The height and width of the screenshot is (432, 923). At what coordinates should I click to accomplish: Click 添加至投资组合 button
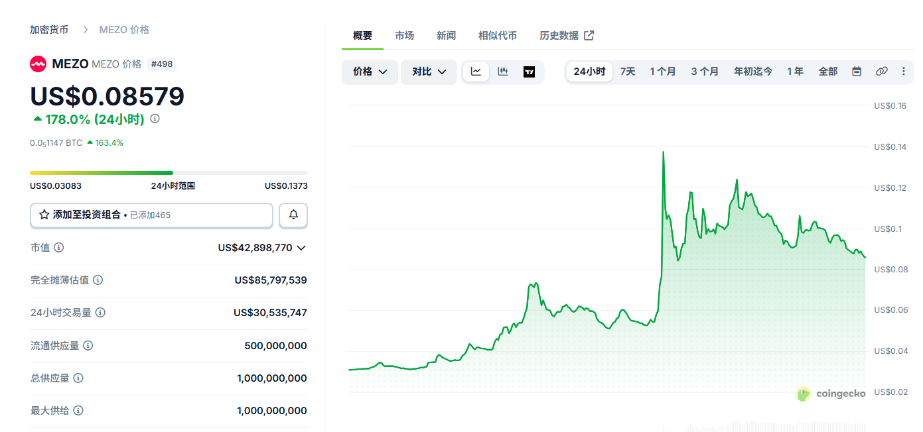(x=151, y=215)
